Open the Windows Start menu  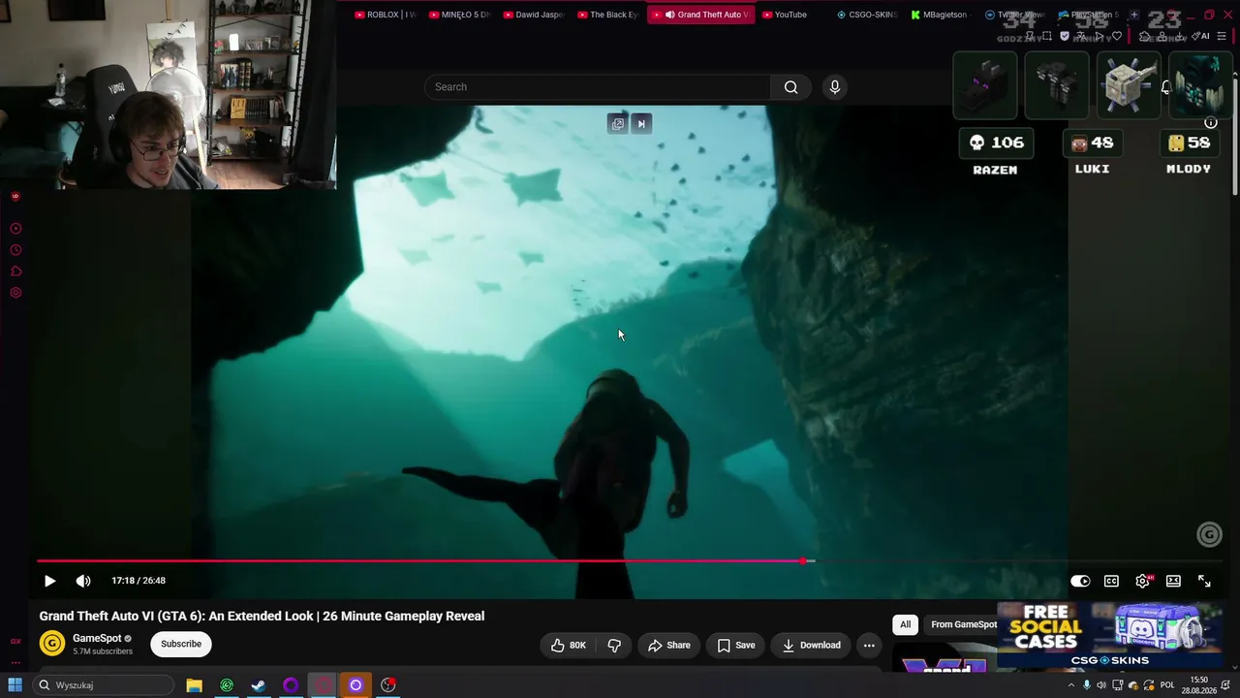point(15,685)
